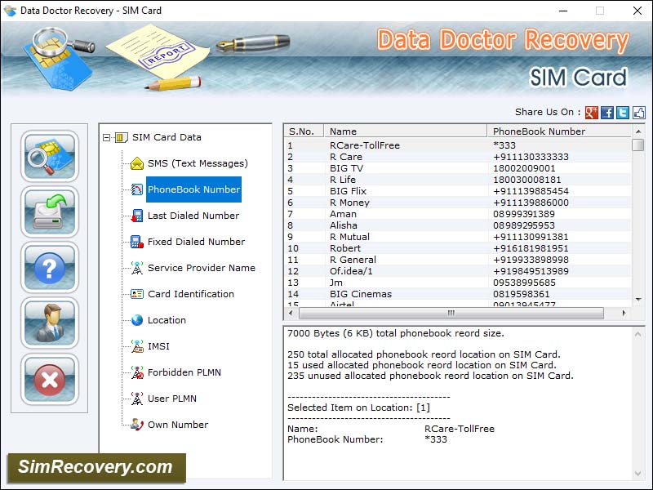Viewport: 653px width, 490px height.
Task: Click the SMS envelope icon
Action: click(137, 163)
